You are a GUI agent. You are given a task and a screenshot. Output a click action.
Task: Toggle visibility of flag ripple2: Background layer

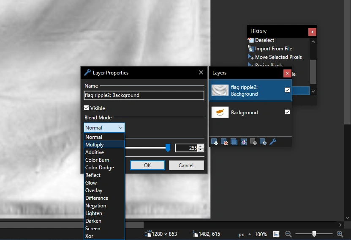point(287,90)
